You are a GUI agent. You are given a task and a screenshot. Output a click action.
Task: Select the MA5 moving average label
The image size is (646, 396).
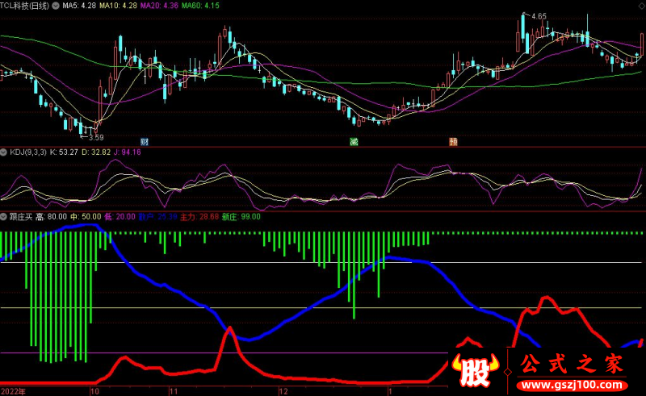tap(86, 6)
